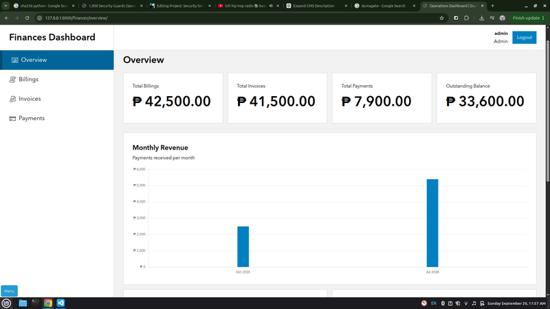Open the media controls icon in toolbar
Viewport: 550px width, 309px height.
click(x=492, y=18)
